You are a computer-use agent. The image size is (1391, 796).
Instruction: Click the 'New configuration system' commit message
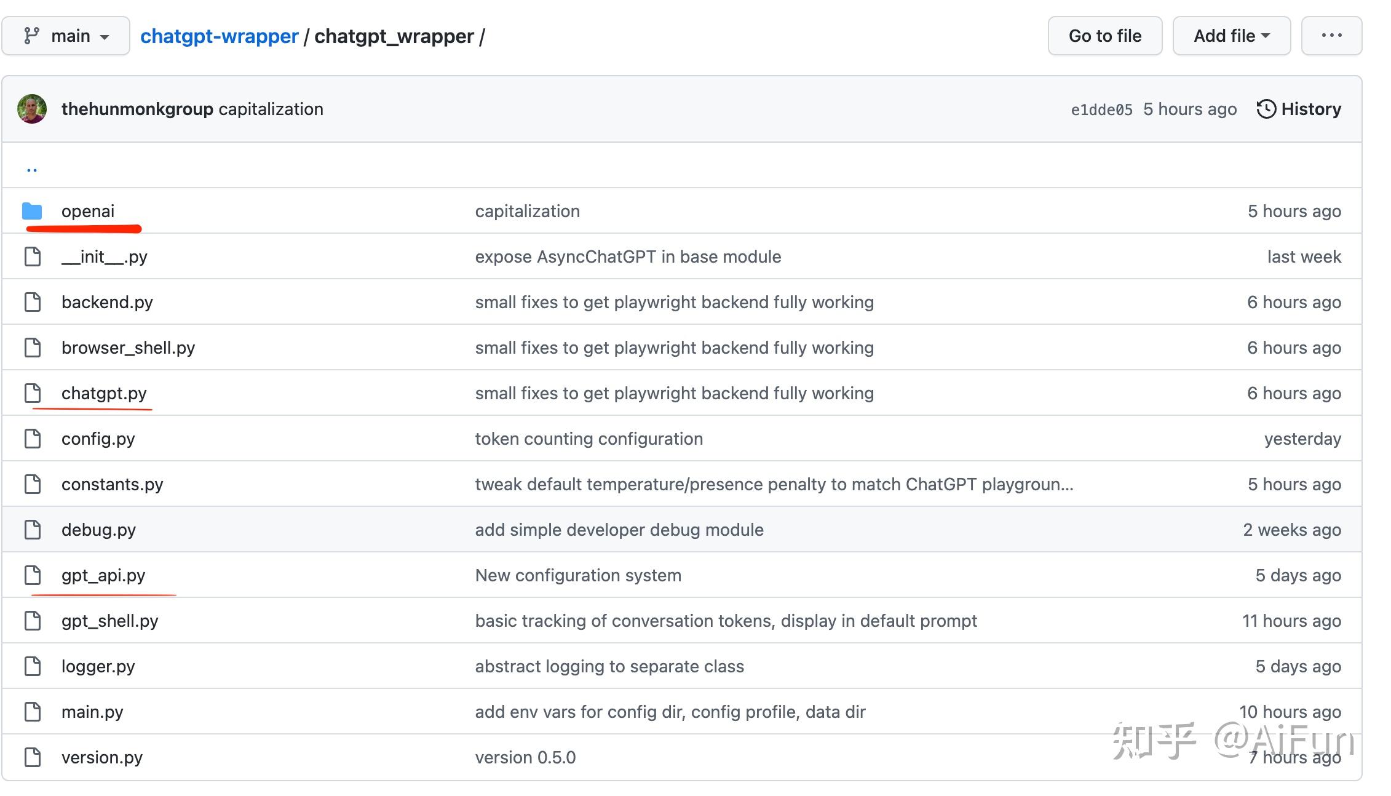(x=578, y=575)
